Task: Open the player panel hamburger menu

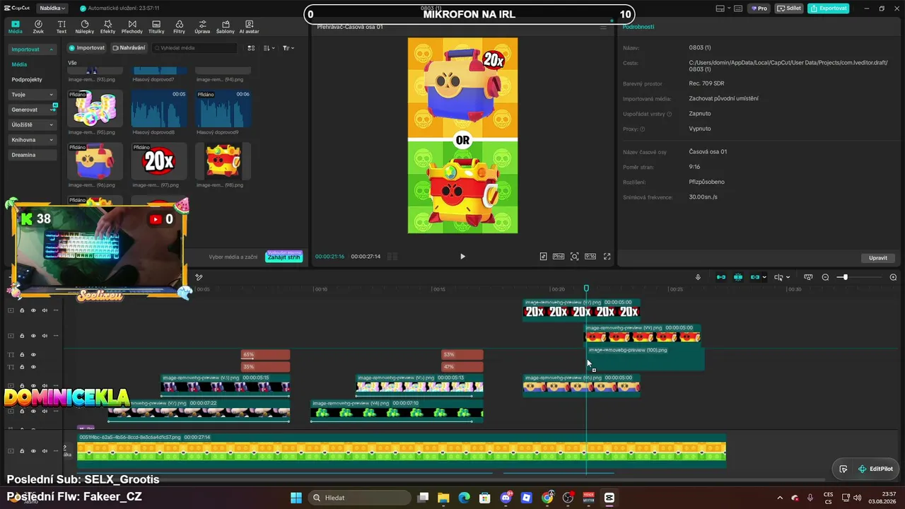Action: pos(603,27)
